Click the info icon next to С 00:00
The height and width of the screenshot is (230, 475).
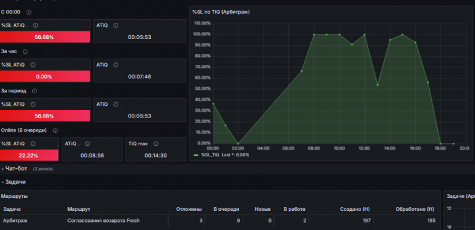coord(29,12)
